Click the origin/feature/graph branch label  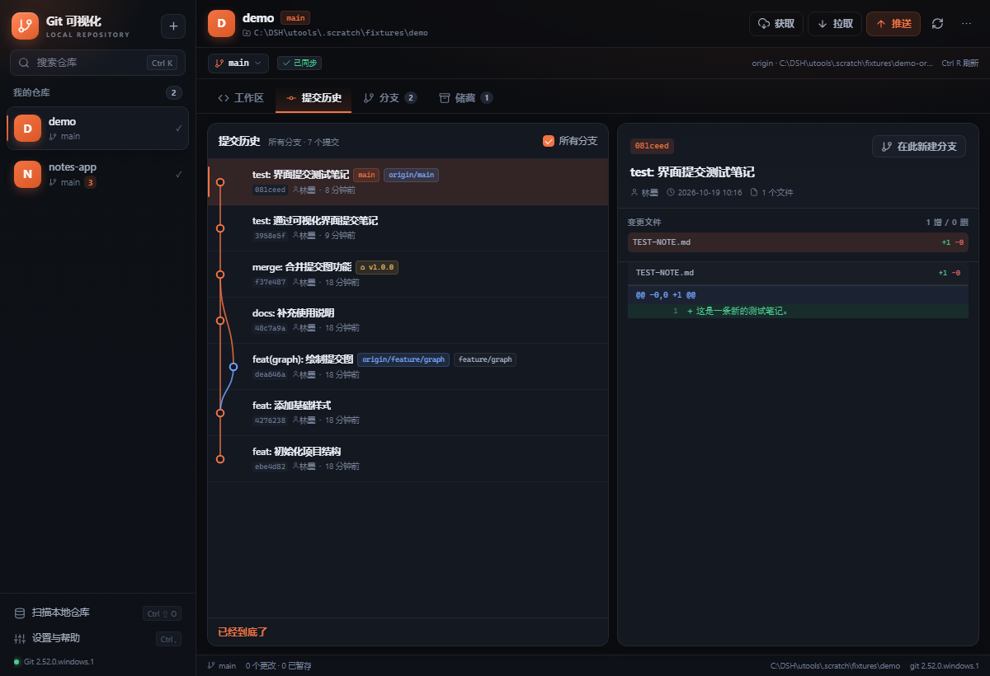(403, 359)
